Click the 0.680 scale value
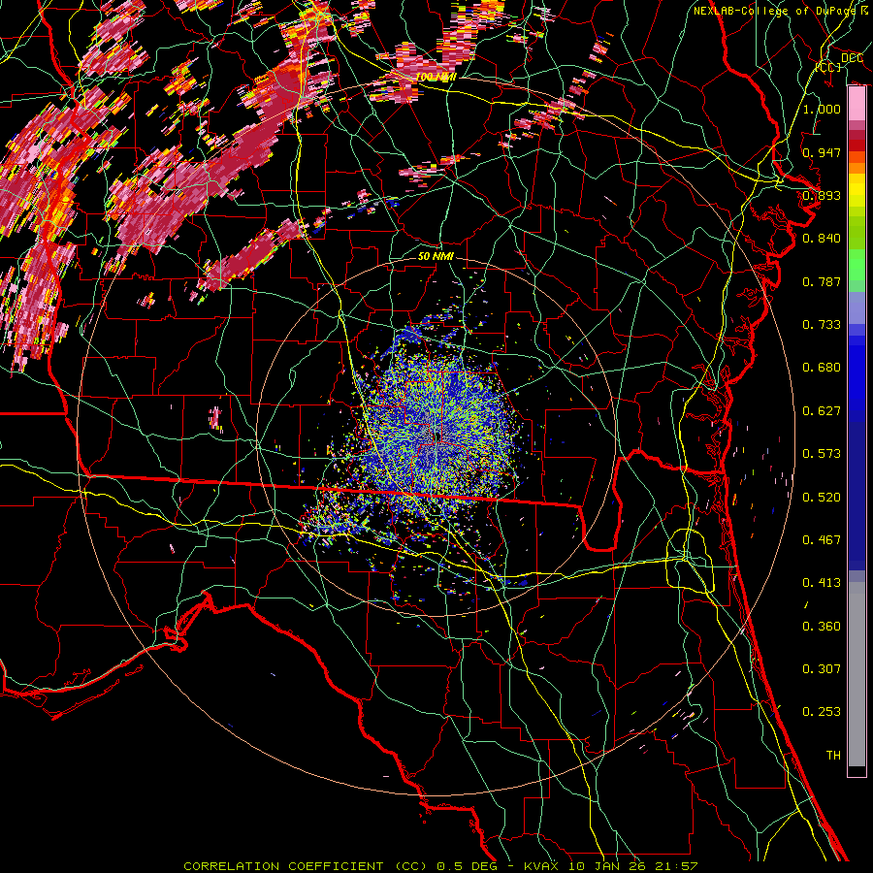 (x=822, y=368)
